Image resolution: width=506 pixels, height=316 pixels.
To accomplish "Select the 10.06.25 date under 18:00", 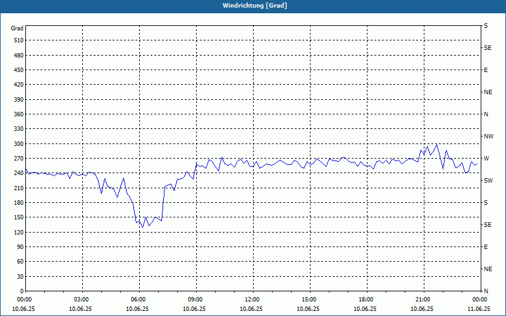I will point(365,308).
